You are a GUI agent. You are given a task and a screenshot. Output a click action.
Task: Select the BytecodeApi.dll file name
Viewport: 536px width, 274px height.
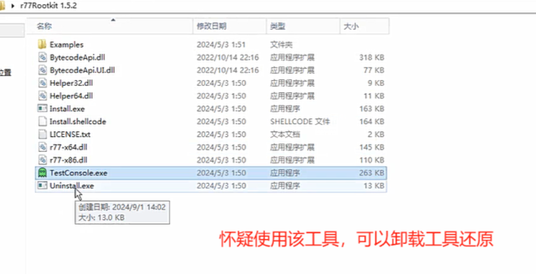tap(77, 57)
